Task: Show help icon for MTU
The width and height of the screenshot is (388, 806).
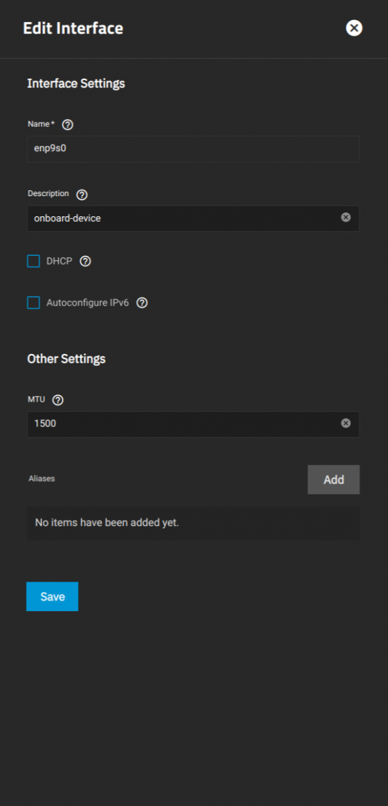Action: pos(58,400)
